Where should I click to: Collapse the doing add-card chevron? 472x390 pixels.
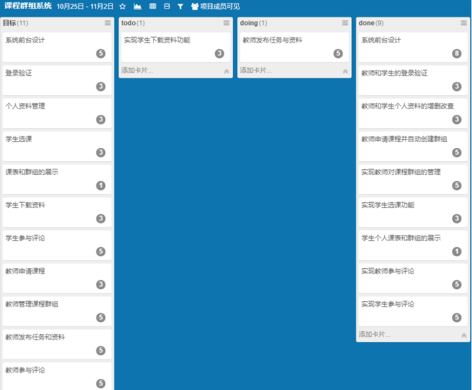click(x=345, y=71)
